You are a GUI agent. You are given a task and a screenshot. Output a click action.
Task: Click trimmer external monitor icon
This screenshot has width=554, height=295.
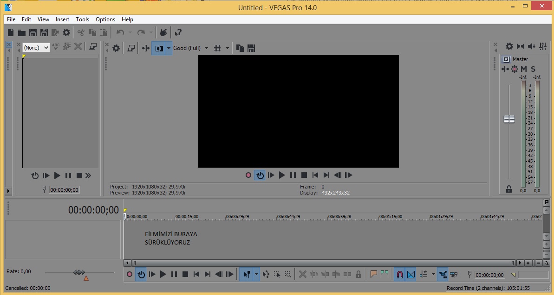tap(93, 46)
